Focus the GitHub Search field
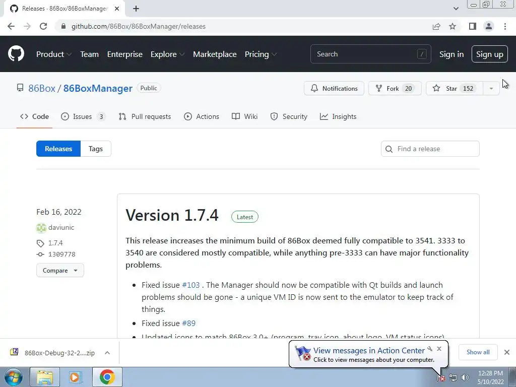 (370, 54)
